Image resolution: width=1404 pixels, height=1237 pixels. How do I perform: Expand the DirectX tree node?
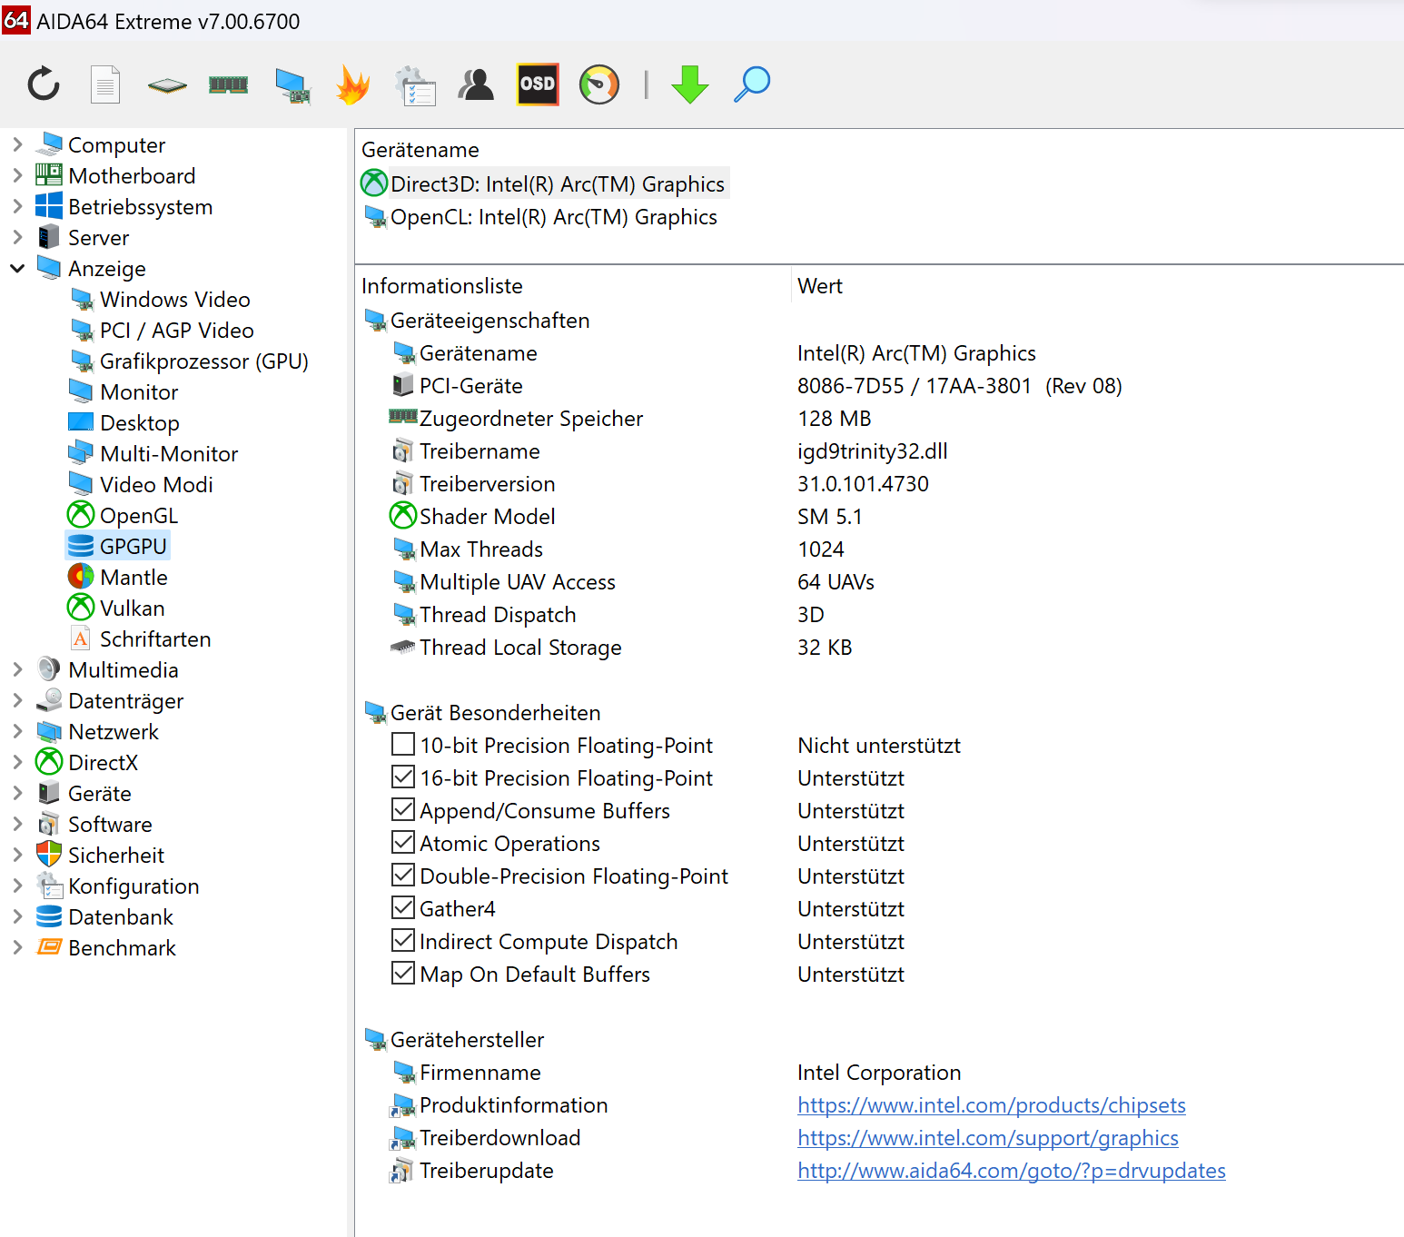tap(17, 761)
